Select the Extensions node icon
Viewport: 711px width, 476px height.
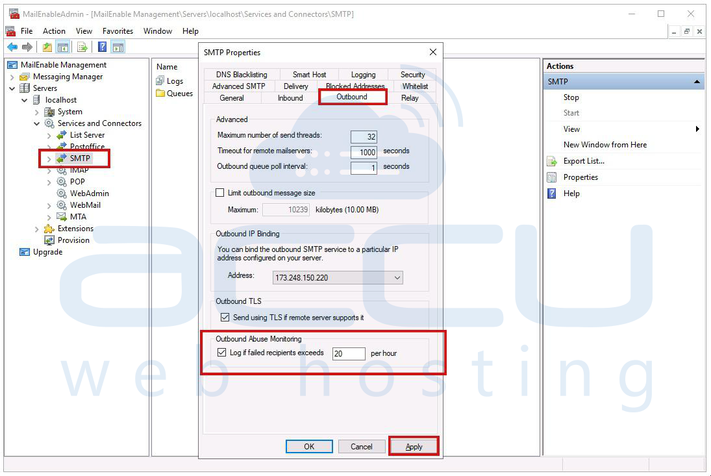[49, 229]
